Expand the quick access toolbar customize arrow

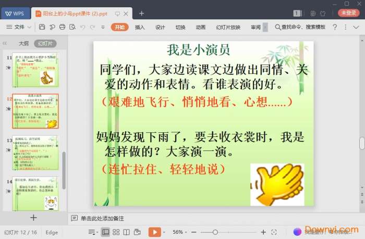tap(103, 27)
